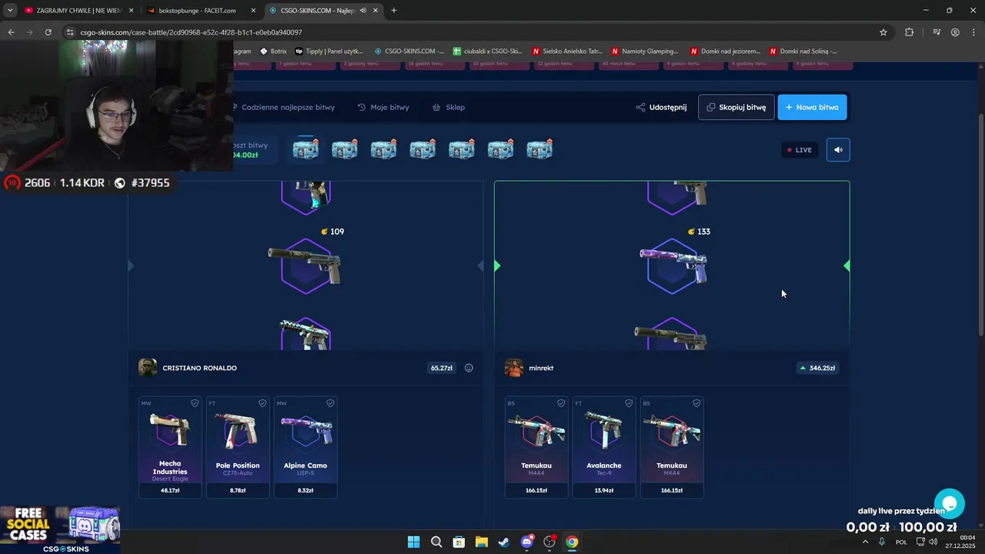Switch to the bokstopbunge FACEIT tab
This screenshot has width=985, height=554.
(196, 11)
